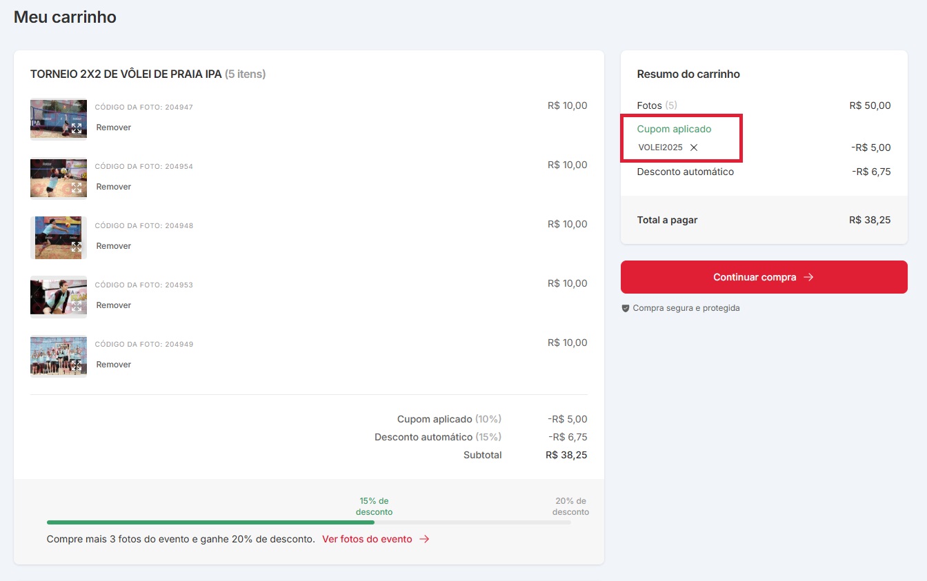
Task: Remove photo 204954 from the cart
Action: 113,187
